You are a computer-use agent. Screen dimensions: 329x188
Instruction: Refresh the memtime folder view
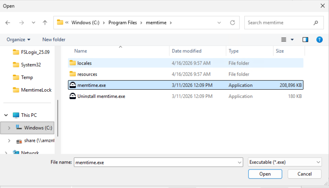coord(232,23)
